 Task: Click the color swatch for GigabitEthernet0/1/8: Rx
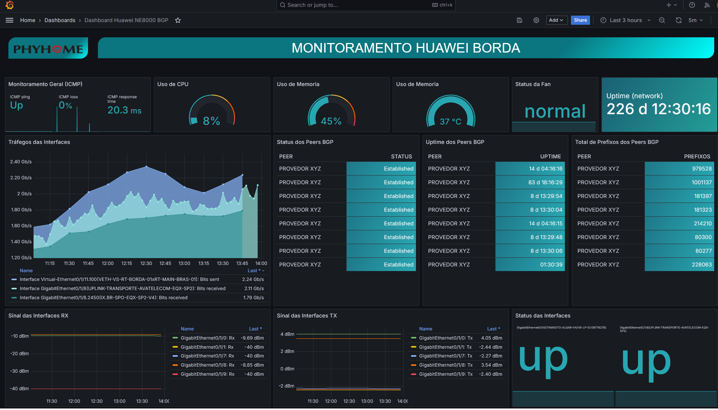pyautogui.click(x=175, y=365)
